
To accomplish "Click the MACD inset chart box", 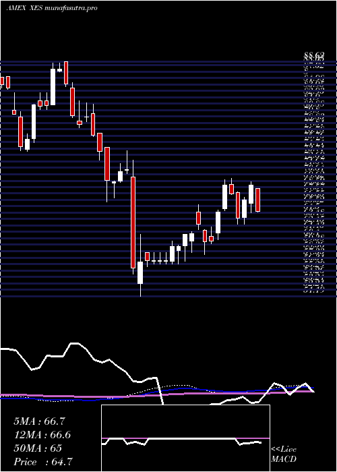I will 185,438.
